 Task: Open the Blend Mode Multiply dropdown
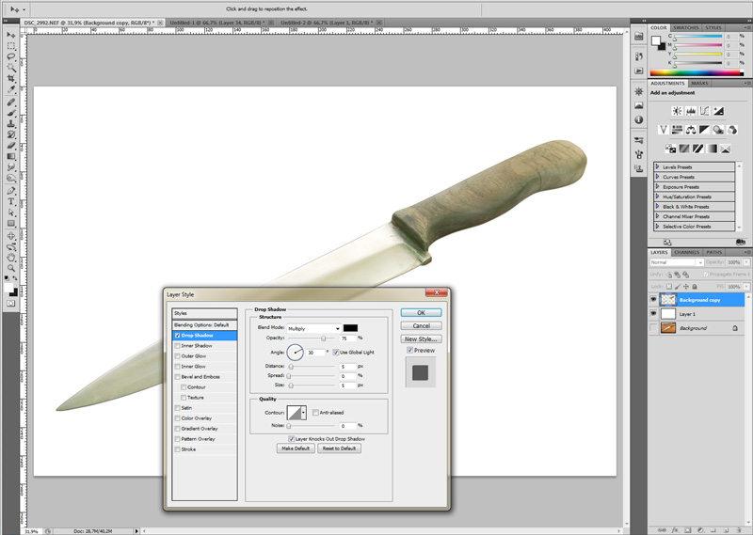tap(313, 329)
